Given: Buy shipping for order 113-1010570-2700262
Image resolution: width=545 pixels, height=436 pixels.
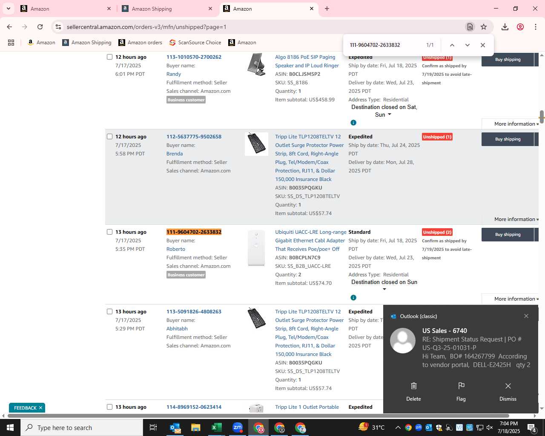Looking at the screenshot, I should [508, 60].
